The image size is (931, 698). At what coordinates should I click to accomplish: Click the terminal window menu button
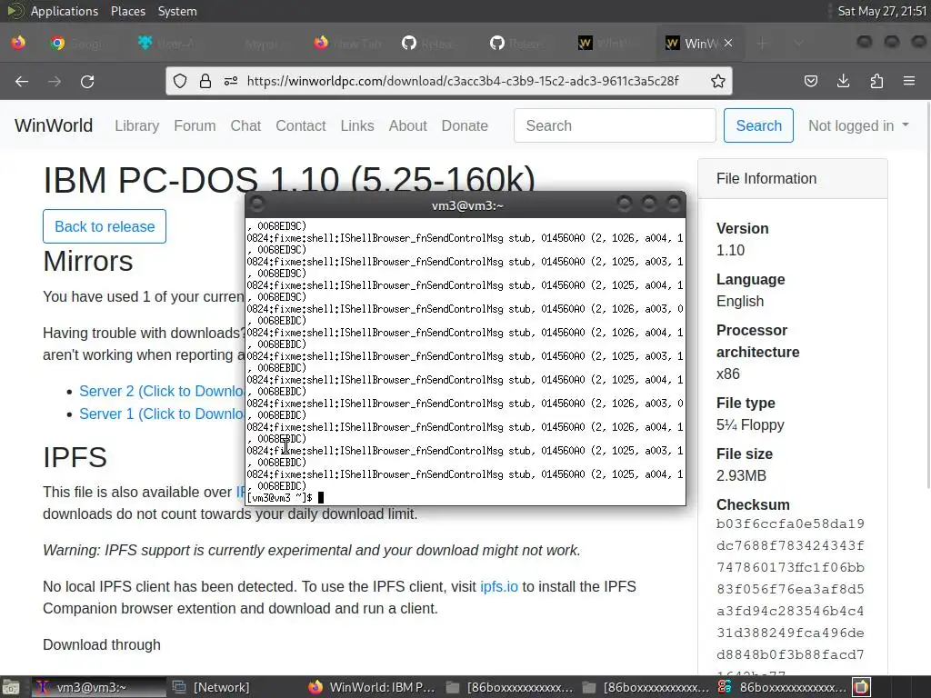(257, 204)
